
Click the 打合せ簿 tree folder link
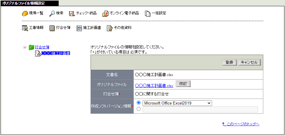point(42,47)
